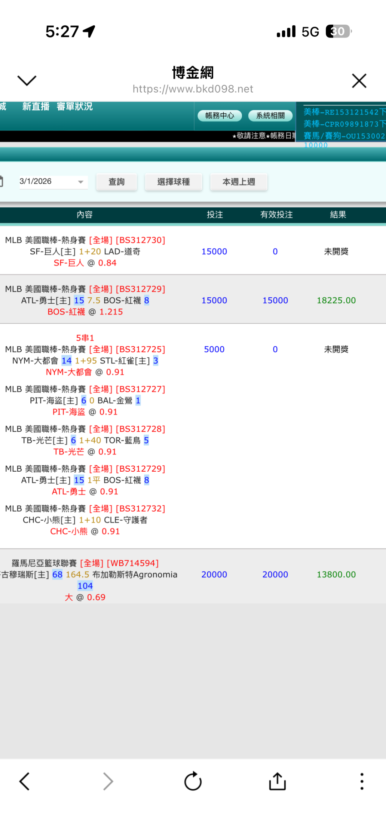The height and width of the screenshot is (839, 386).
Task: Tap the calendar icon beside the date
Action: coord(1,182)
